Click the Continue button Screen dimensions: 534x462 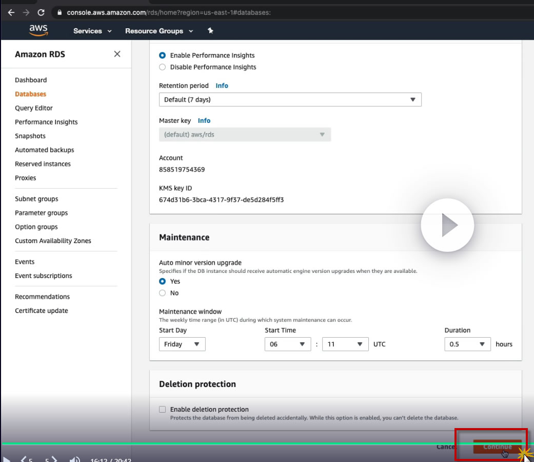pos(497,447)
